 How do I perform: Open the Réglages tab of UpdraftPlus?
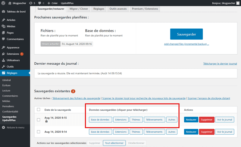(x=99, y=9)
